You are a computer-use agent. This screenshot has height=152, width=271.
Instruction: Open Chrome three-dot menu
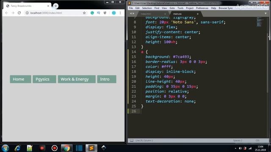point(120,13)
